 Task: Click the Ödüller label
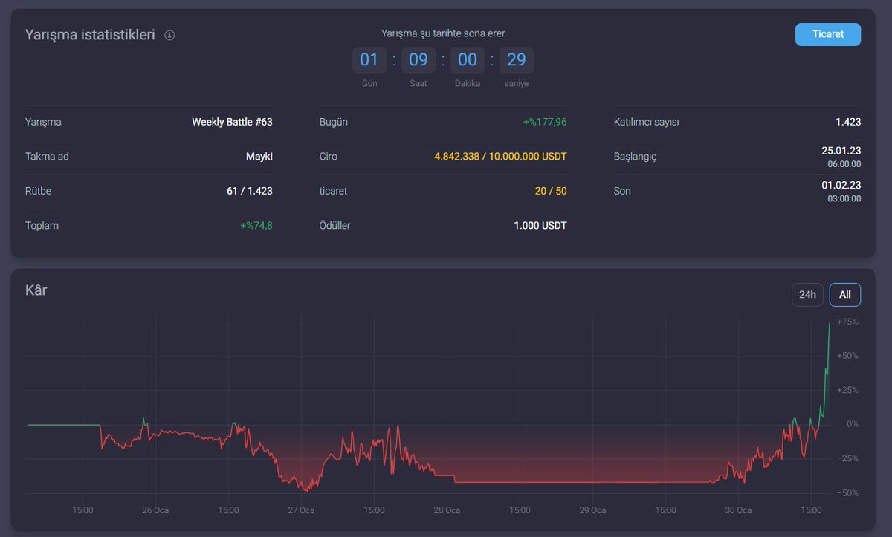335,225
